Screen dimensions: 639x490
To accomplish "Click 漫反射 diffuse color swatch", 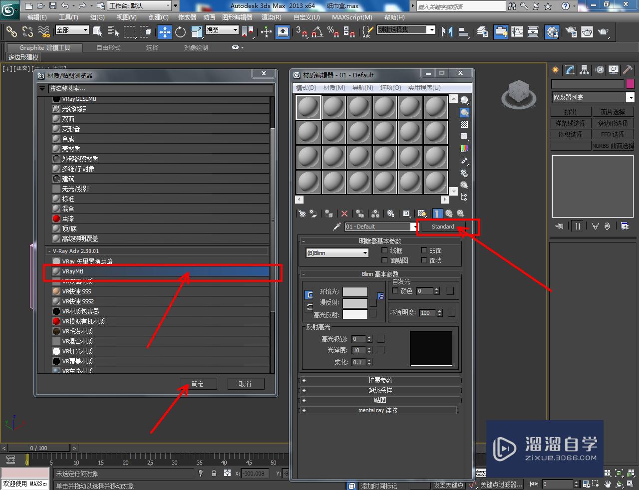I will [355, 303].
